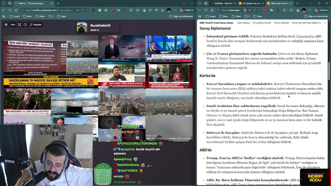
Task: Open İran'ın silahları topic link
Action: tap(281, 23)
